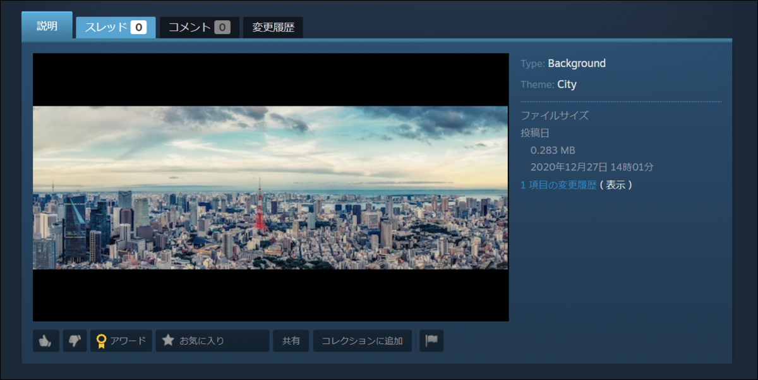Report this item using the flag icon
Image resolution: width=758 pixels, height=380 pixels.
(x=431, y=340)
